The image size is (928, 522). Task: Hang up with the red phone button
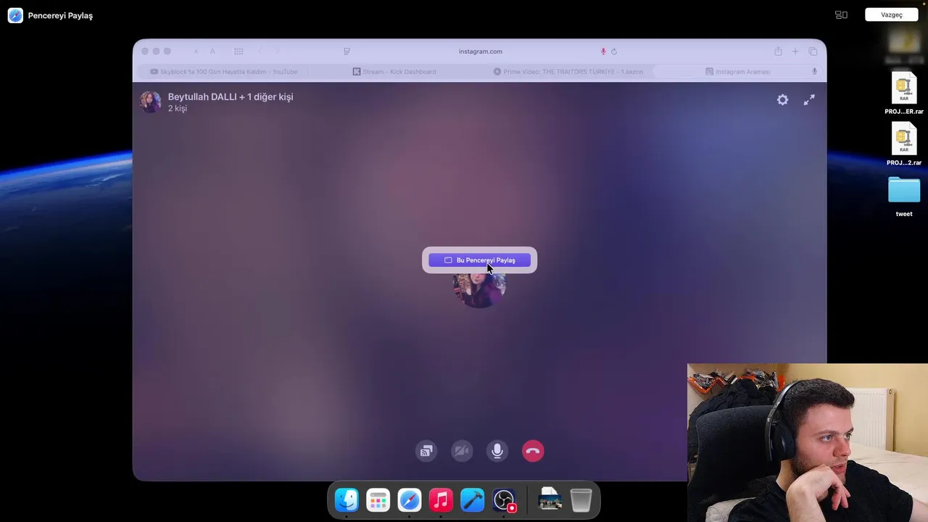pos(533,451)
